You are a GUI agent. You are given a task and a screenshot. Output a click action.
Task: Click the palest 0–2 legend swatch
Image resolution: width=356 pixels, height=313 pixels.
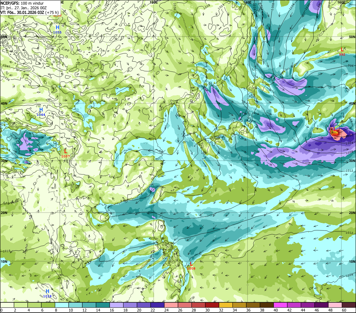pos(7,305)
